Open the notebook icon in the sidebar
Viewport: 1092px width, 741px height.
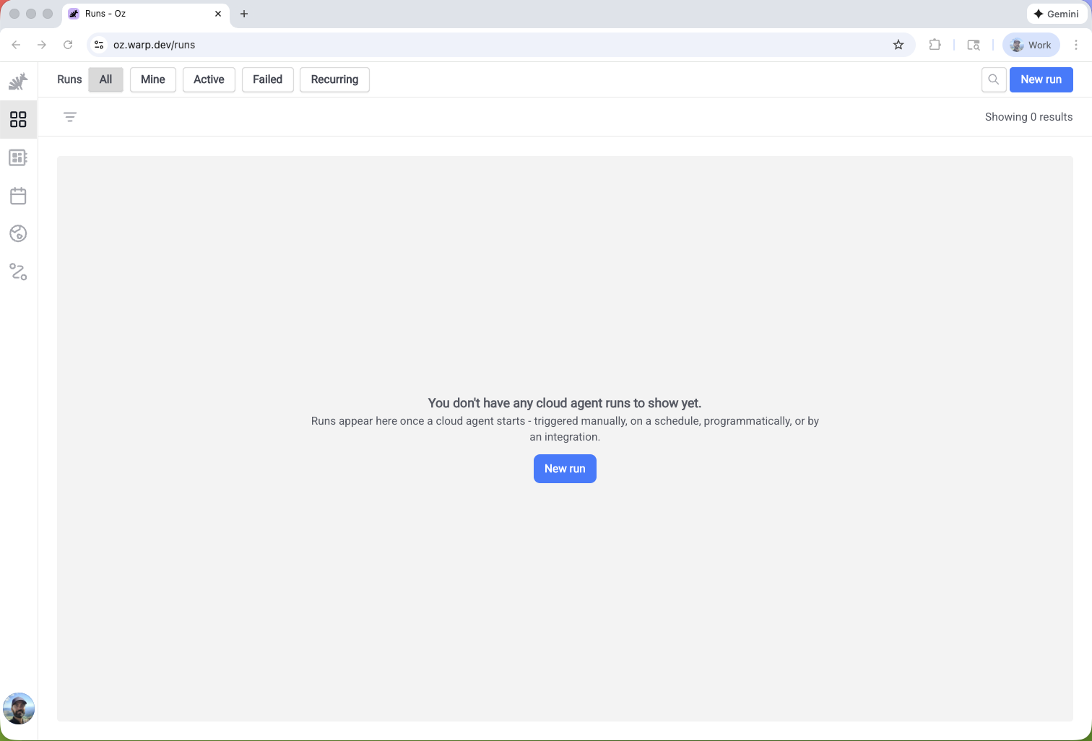[x=18, y=157]
